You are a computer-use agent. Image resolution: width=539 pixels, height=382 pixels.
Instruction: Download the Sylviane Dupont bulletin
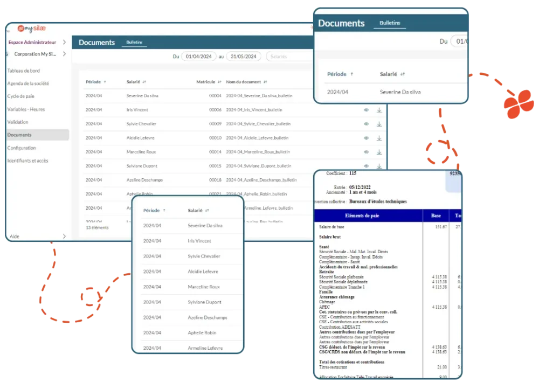click(379, 166)
